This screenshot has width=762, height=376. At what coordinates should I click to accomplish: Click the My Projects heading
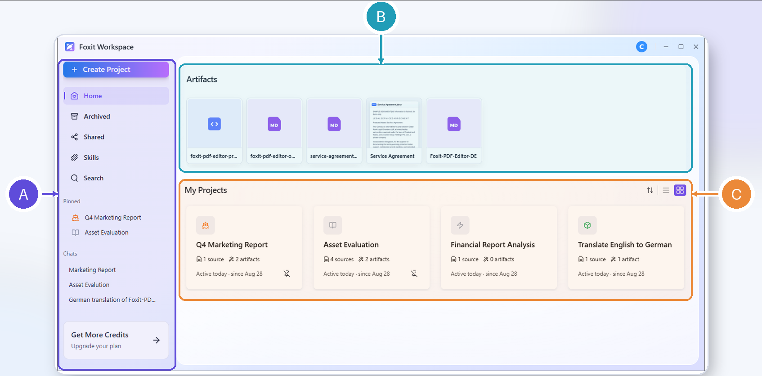point(206,190)
